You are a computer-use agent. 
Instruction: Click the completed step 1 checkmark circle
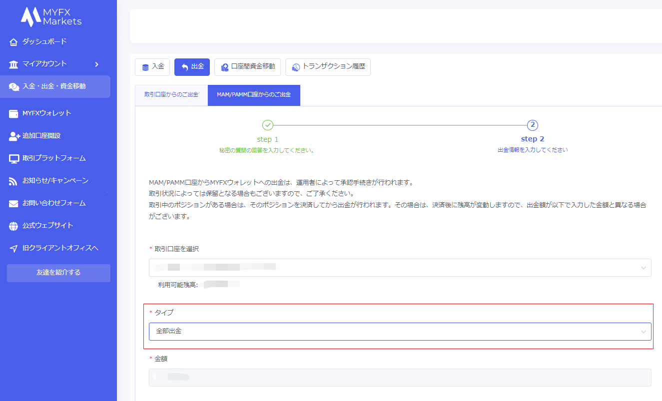(x=268, y=125)
